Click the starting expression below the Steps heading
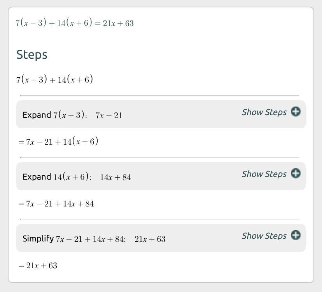 point(54,80)
